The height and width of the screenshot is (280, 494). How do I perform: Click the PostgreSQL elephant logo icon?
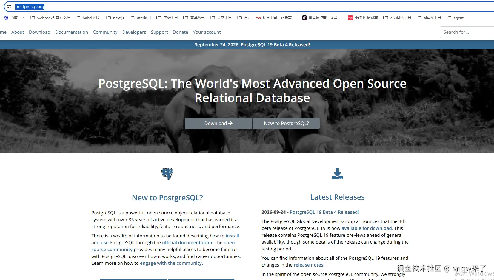click(x=167, y=173)
